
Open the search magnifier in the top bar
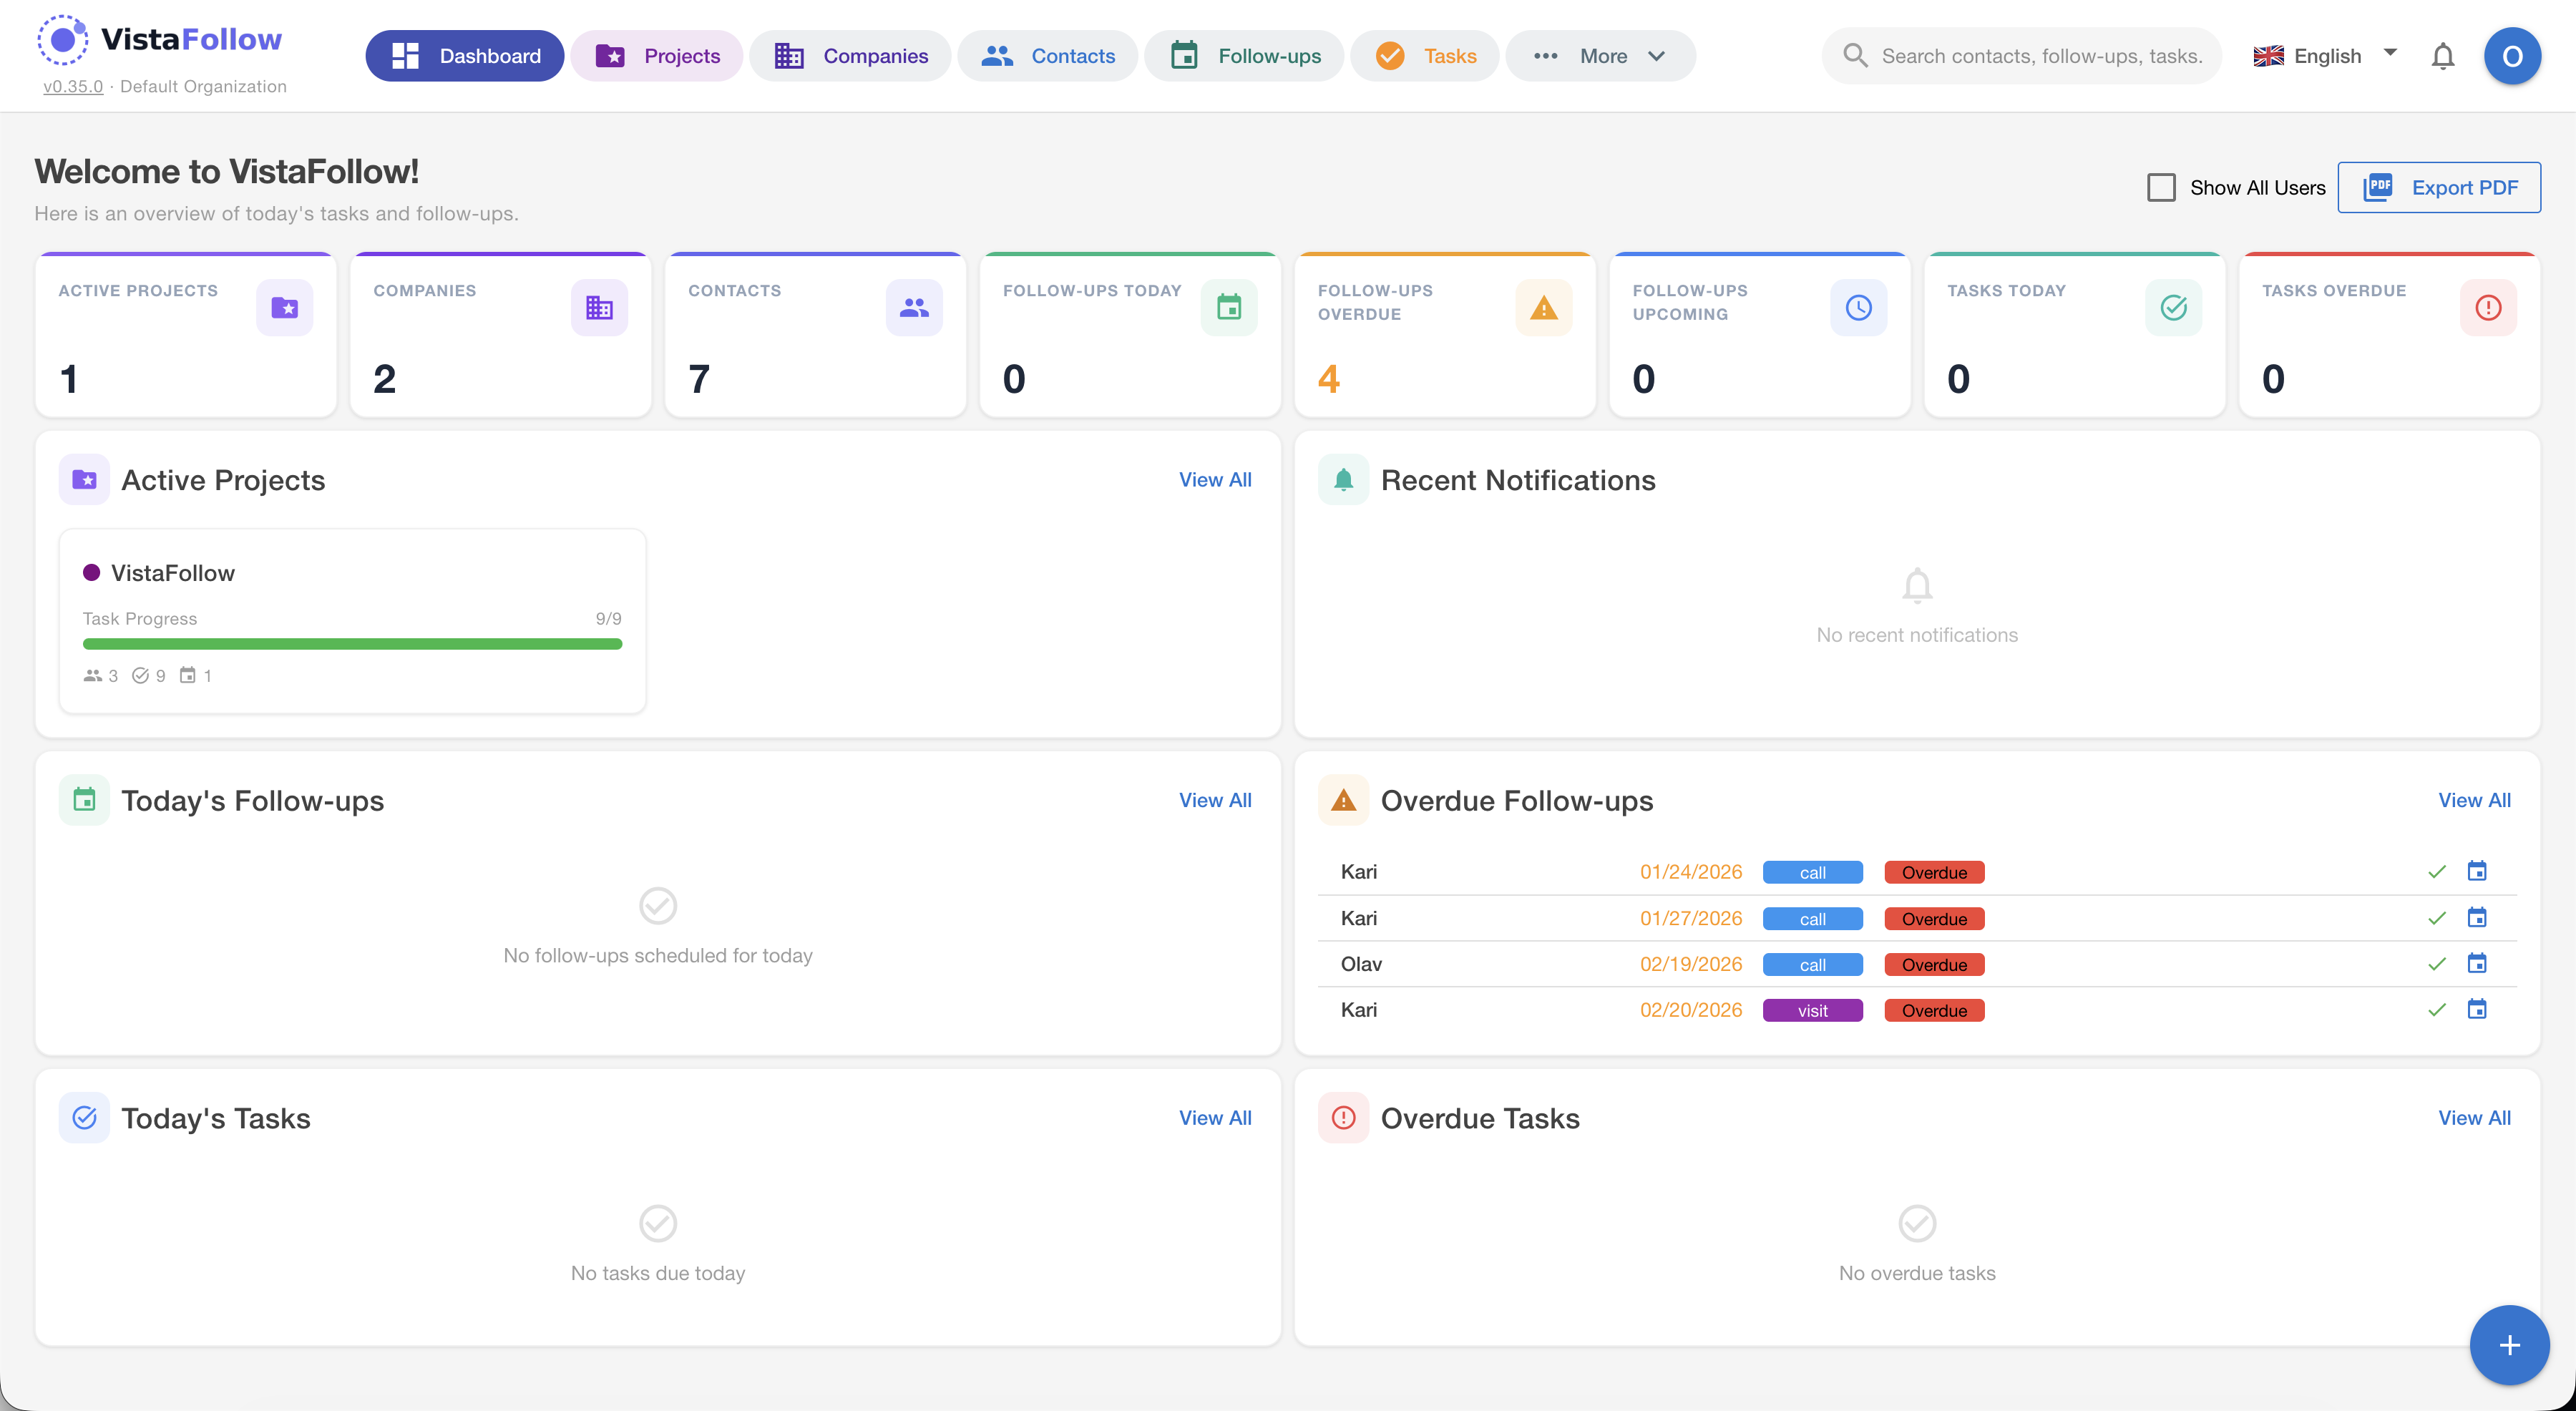point(1856,56)
